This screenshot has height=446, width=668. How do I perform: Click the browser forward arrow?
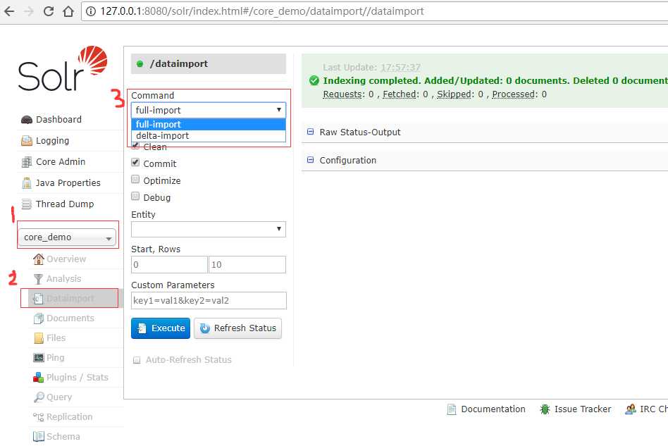click(x=29, y=11)
